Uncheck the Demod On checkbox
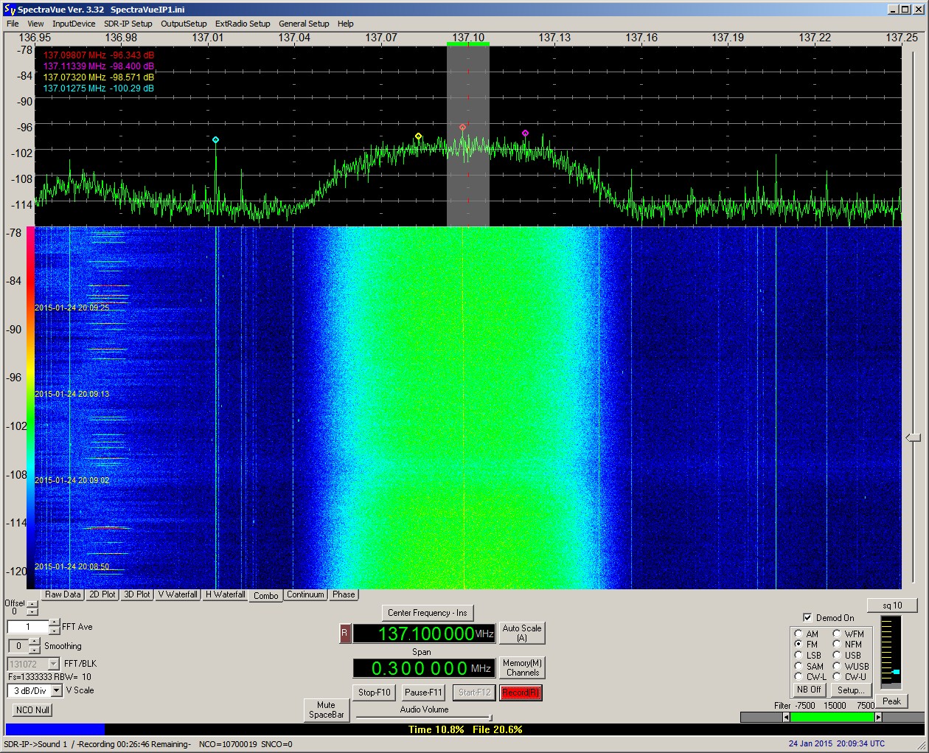929x753 pixels. click(807, 618)
